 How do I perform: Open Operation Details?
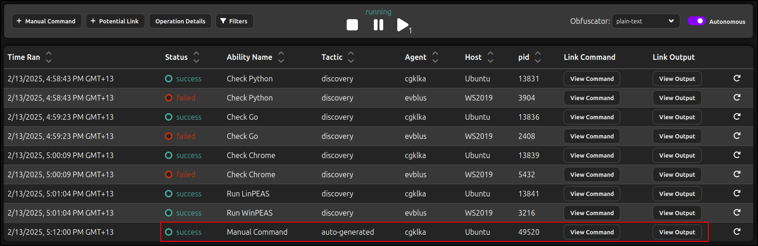[180, 21]
